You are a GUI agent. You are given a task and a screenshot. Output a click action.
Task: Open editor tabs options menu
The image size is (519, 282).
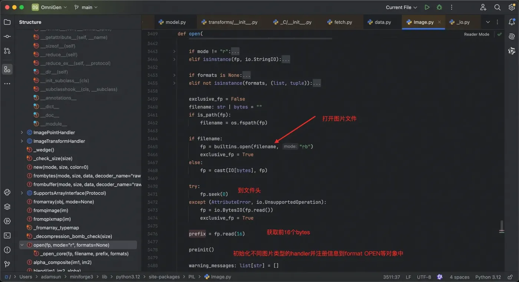tap(497, 22)
